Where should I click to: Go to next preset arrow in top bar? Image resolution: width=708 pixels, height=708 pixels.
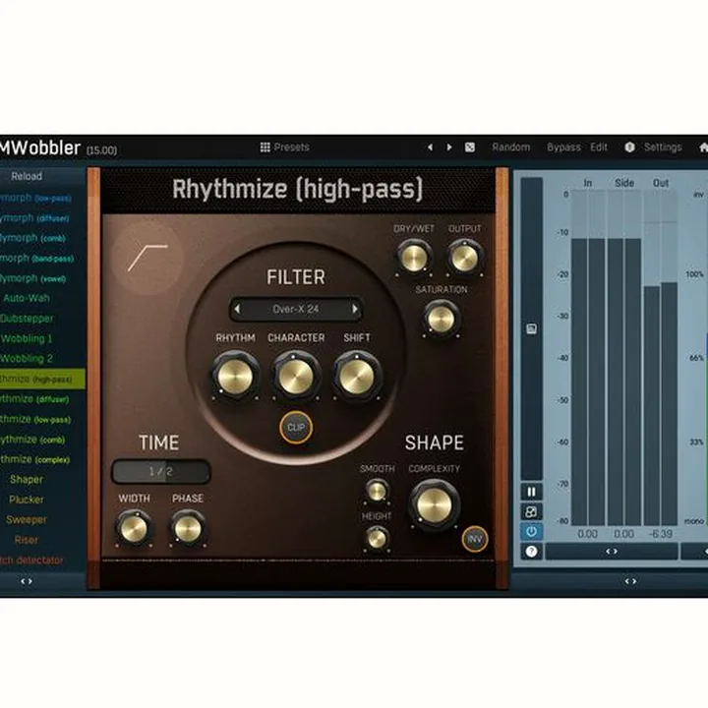coord(449,147)
